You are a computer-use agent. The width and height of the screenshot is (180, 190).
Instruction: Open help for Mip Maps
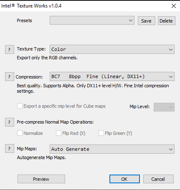point(10,149)
